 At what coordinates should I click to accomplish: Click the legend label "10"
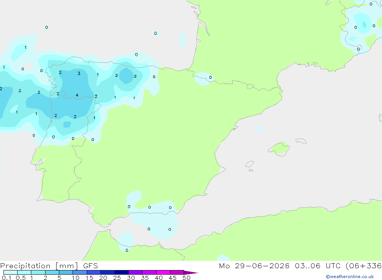pyautogui.click(x=75, y=278)
